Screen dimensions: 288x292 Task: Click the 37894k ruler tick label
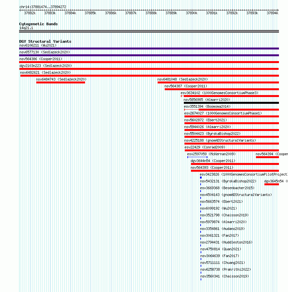[272, 13]
